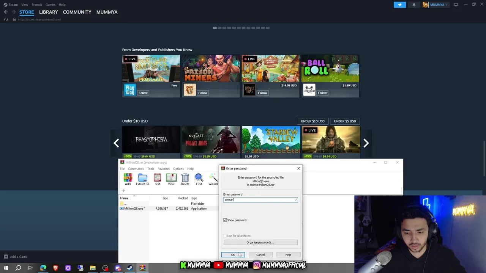486x273 pixels.
Task: Click Add a Game in Steam
Action: tap(16, 257)
